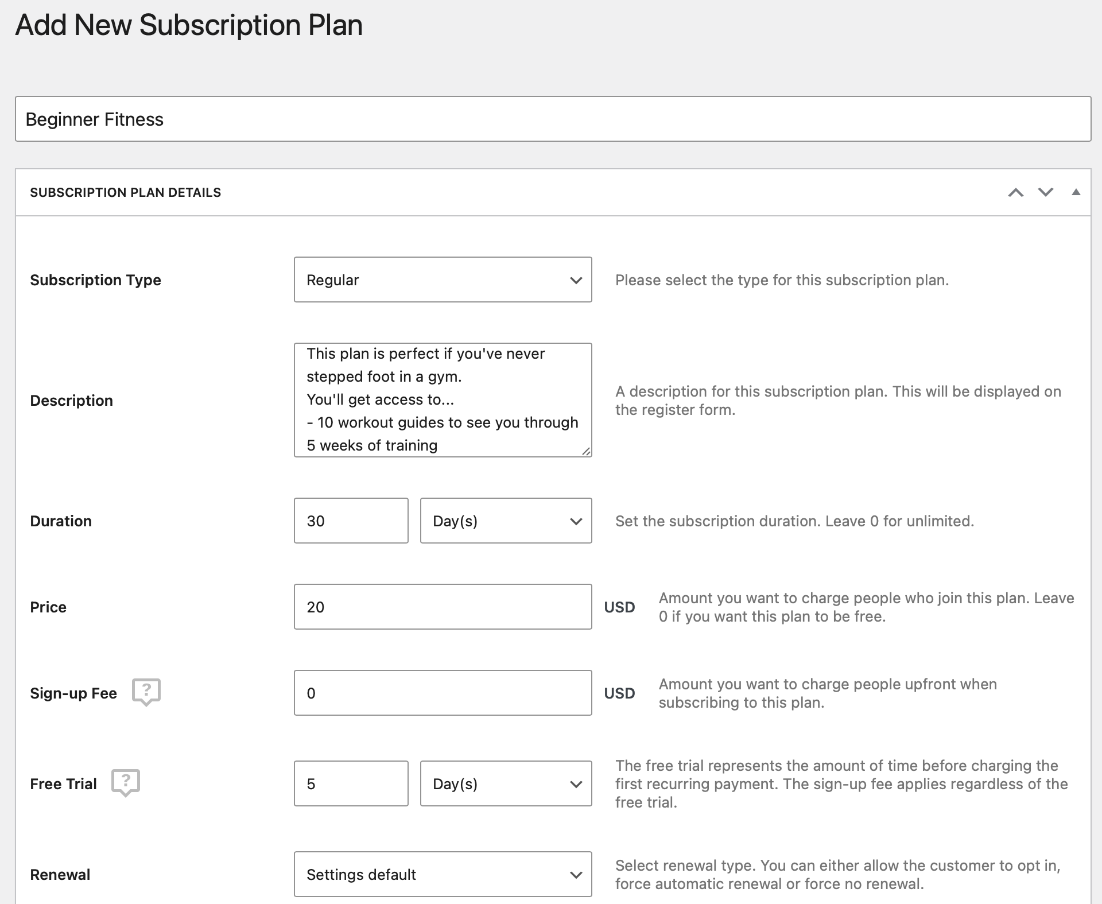Open the Renewal Settings default dropdown

(x=443, y=874)
